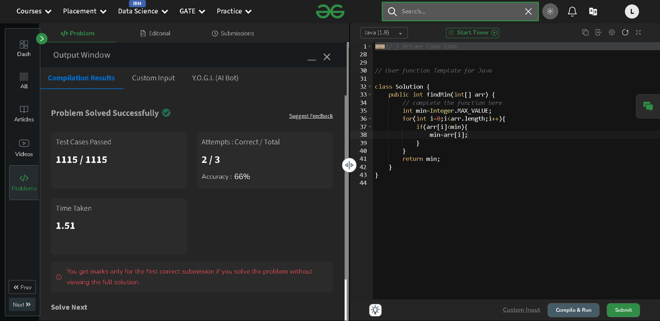Go to next problem with Next
The width and height of the screenshot is (660, 321).
tap(22, 305)
